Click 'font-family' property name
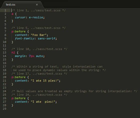This screenshot has height=118, width=140. (x=24, y=39)
